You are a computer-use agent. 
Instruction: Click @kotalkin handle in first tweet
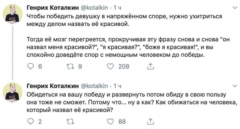pyautogui.click(x=94, y=8)
